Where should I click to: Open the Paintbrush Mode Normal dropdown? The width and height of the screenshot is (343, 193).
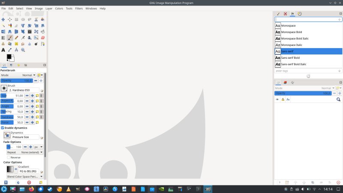tap(18, 75)
